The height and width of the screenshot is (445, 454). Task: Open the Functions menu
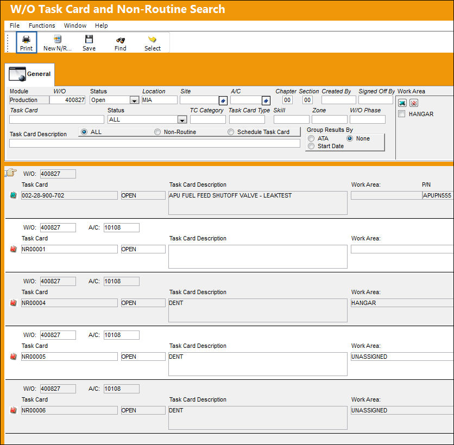(42, 26)
